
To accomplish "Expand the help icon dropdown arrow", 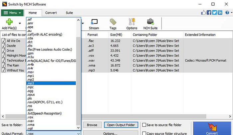I will click(x=232, y=13).
